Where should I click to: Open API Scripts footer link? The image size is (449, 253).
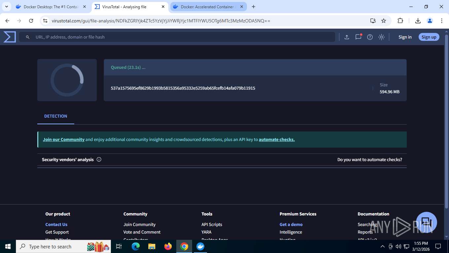pos(212,224)
